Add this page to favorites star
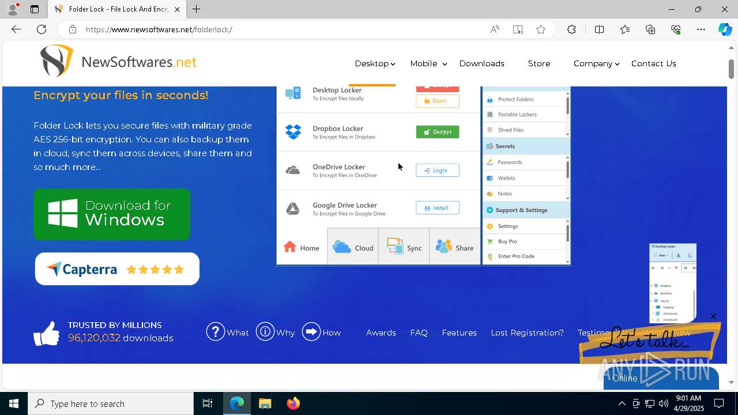738x415 pixels. [x=541, y=29]
